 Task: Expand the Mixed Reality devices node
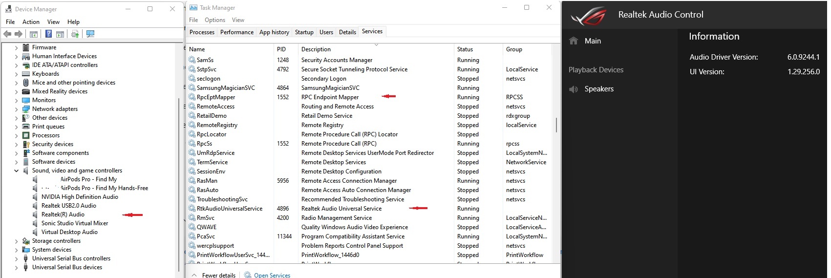(16, 92)
